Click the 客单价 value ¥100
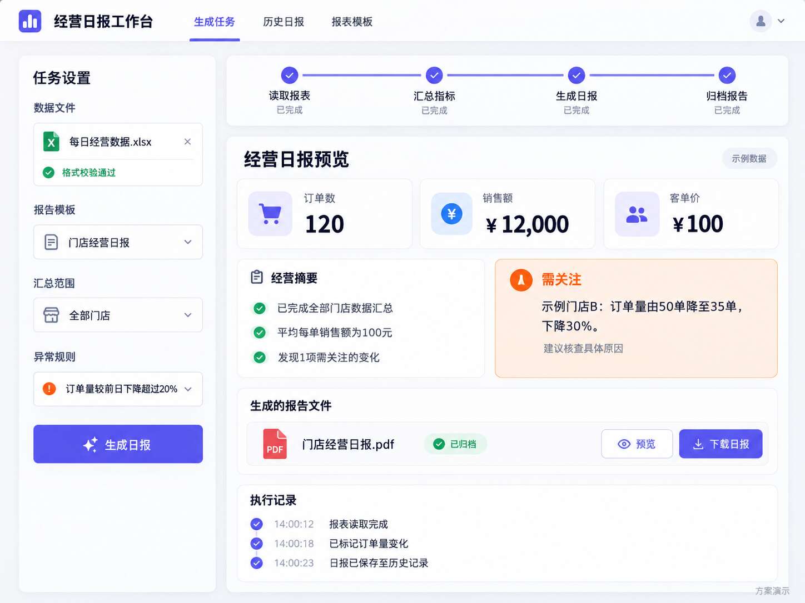This screenshot has width=805, height=603. coord(698,224)
